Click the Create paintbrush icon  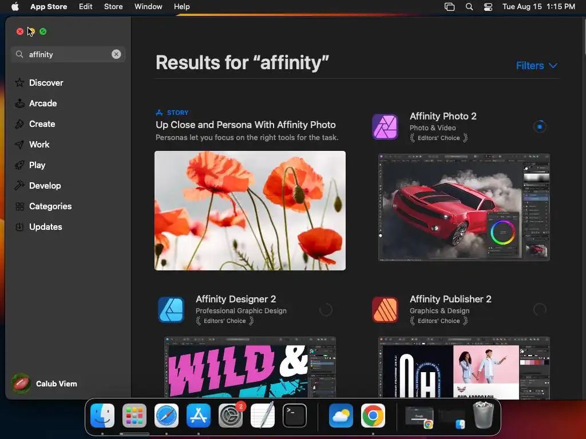tap(19, 124)
